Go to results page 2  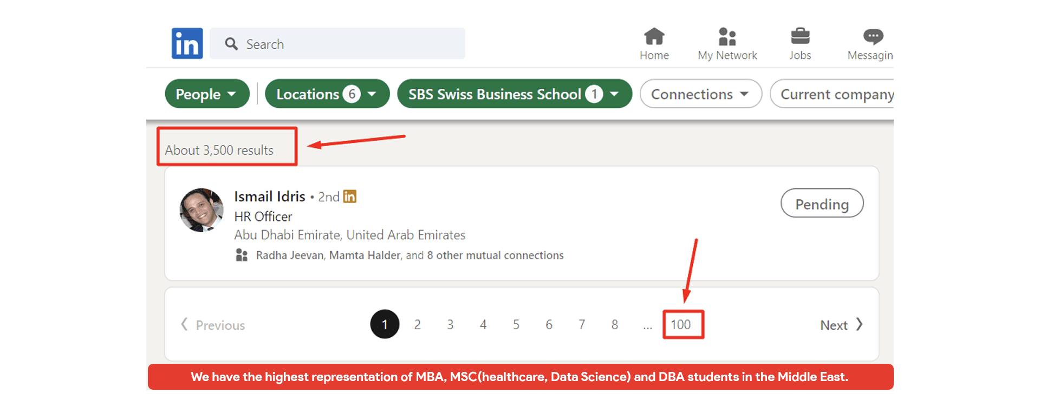[417, 324]
